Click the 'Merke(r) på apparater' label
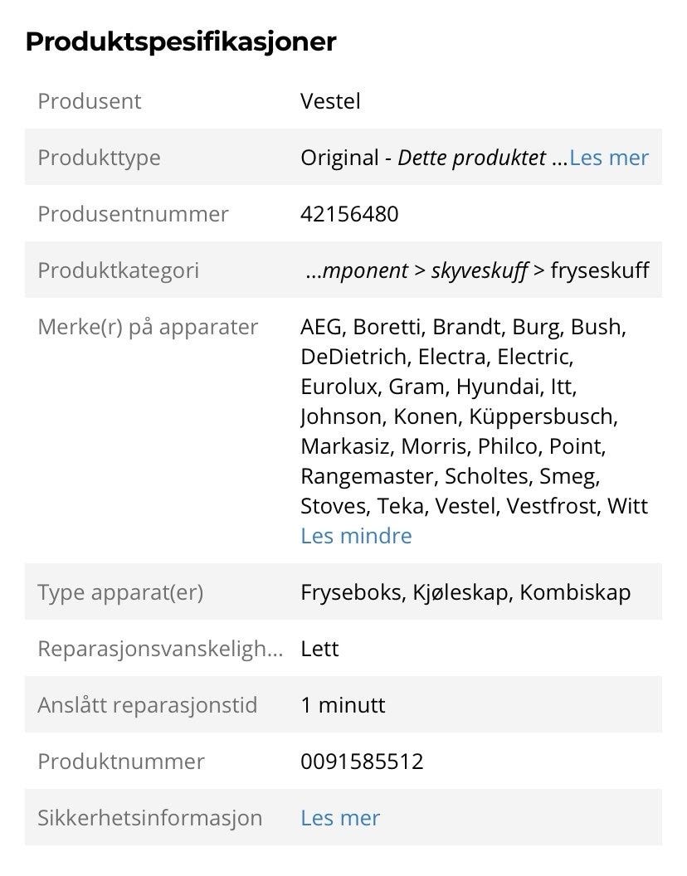Viewport: 687px width, 876px height. [x=148, y=328]
